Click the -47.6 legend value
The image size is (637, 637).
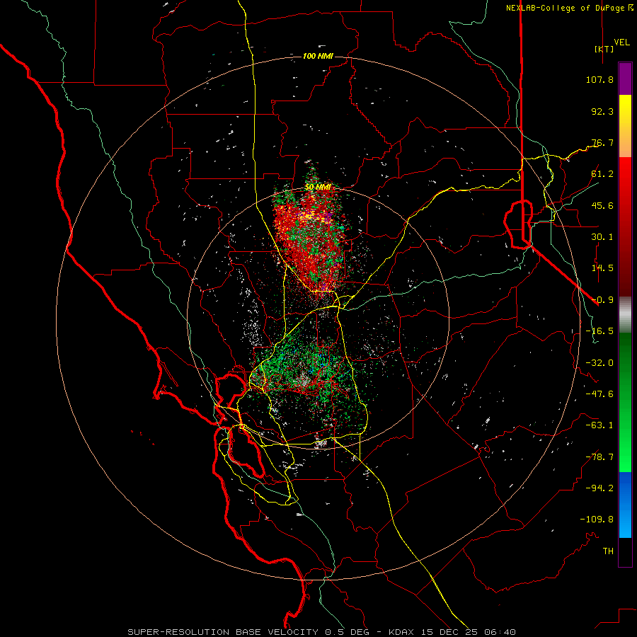click(599, 394)
